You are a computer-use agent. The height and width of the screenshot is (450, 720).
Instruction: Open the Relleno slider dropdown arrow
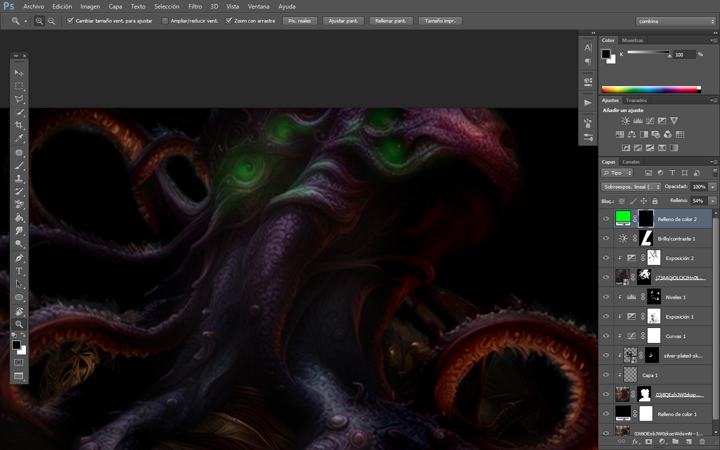tap(713, 201)
